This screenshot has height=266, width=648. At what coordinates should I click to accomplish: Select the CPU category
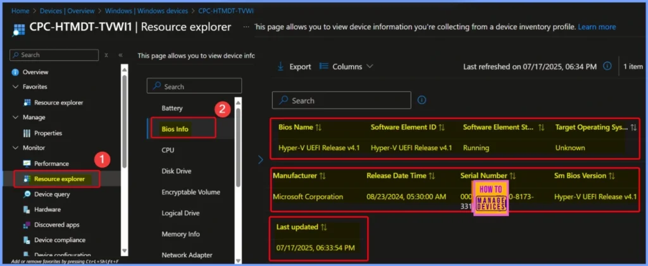168,150
